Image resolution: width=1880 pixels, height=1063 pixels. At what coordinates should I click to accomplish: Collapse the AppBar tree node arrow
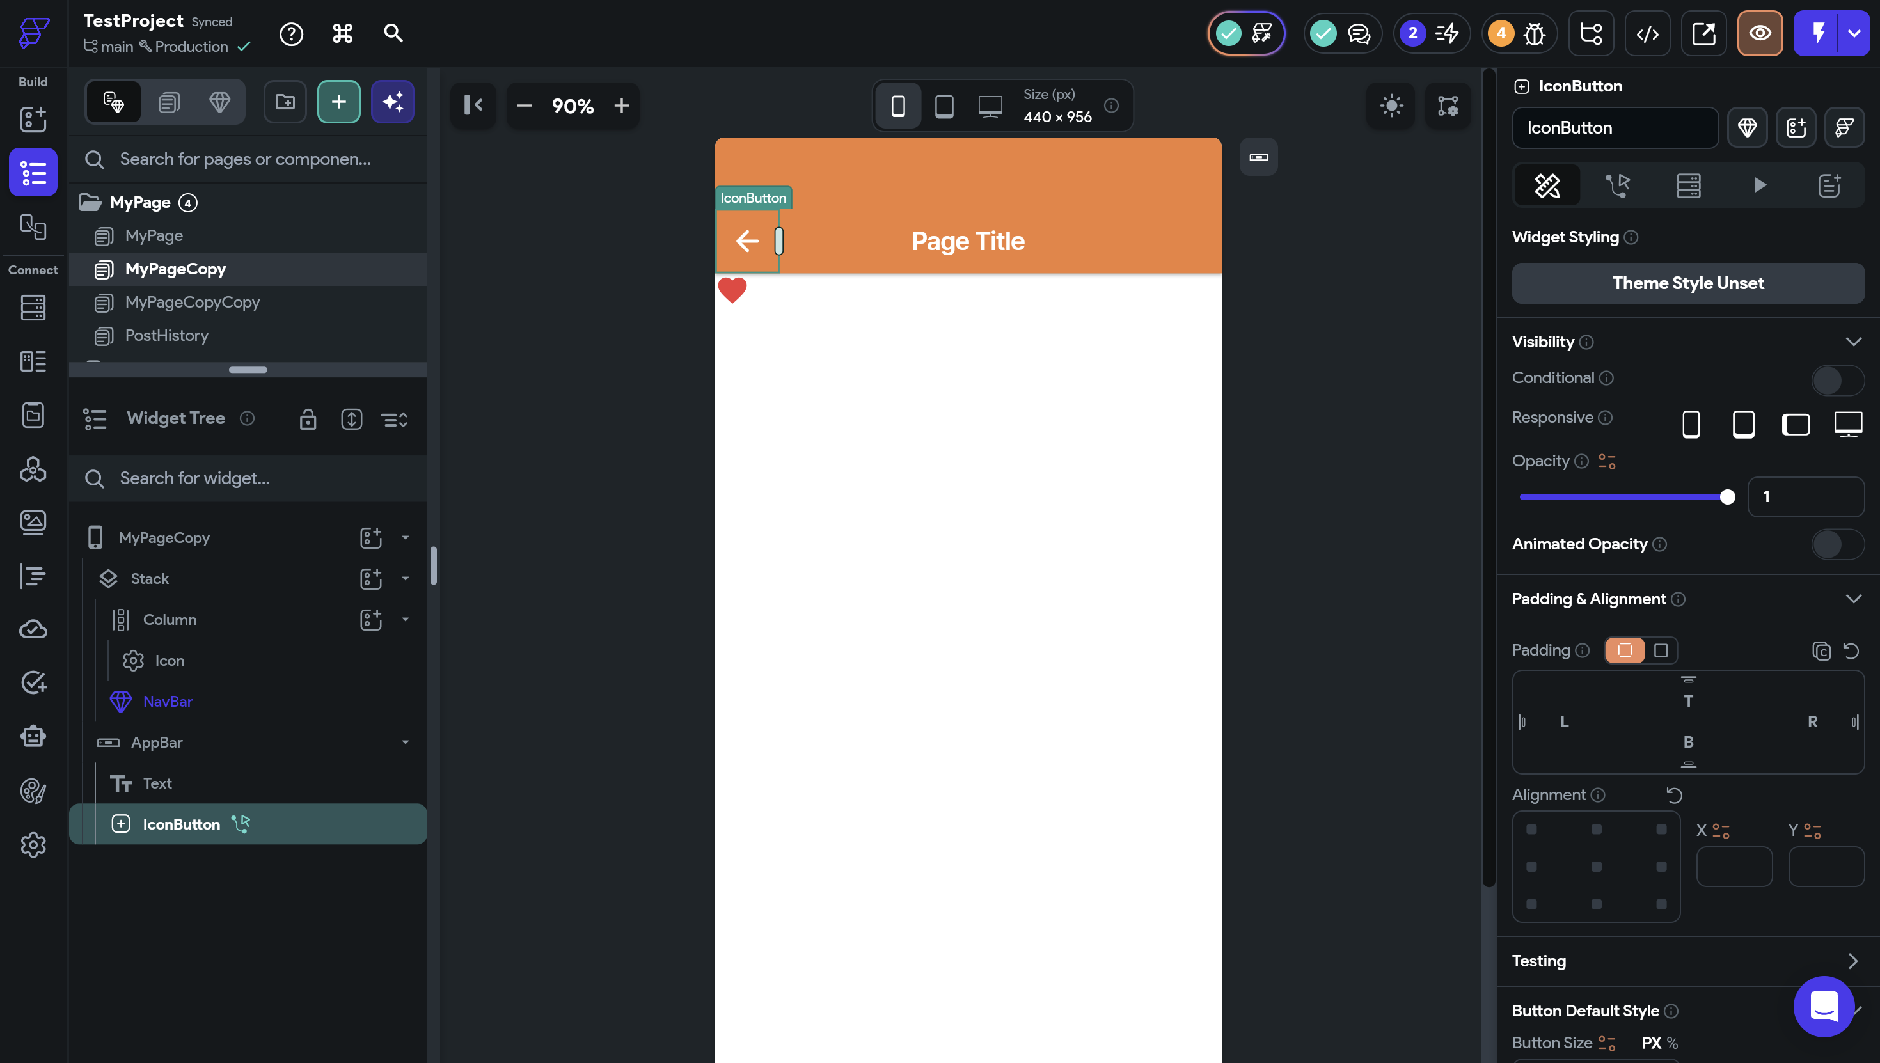coord(405,743)
